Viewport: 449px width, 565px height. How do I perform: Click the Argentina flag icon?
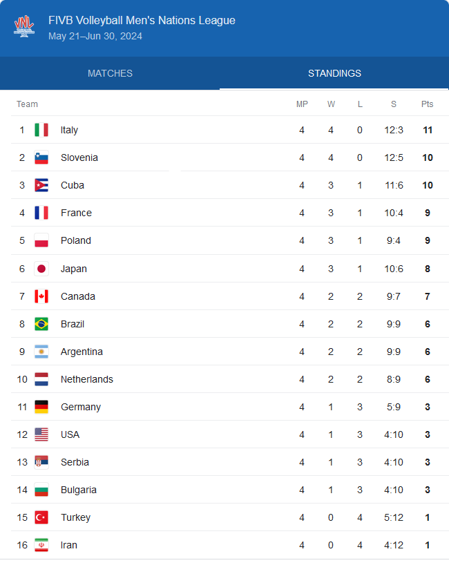point(41,352)
